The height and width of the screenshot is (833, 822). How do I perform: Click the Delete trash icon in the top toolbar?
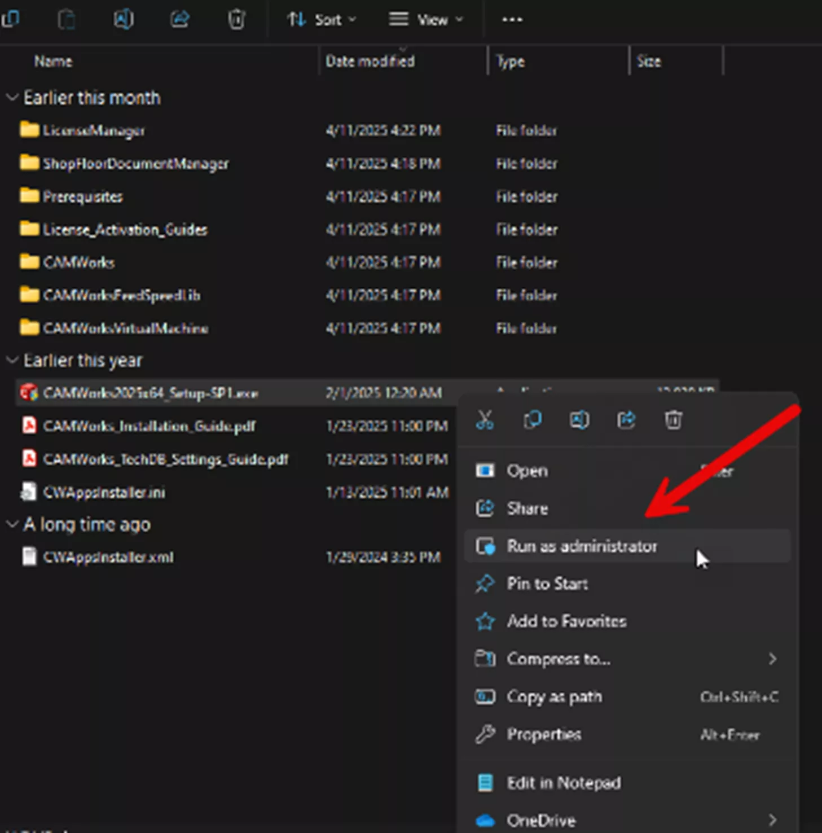point(236,20)
